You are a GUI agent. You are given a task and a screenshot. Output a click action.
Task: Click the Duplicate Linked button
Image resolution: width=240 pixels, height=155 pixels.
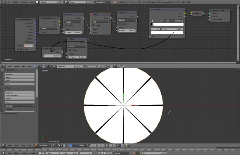pyautogui.click(x=19, y=96)
